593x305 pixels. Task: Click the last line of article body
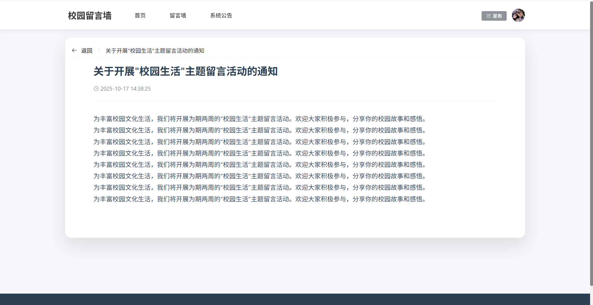click(x=259, y=199)
